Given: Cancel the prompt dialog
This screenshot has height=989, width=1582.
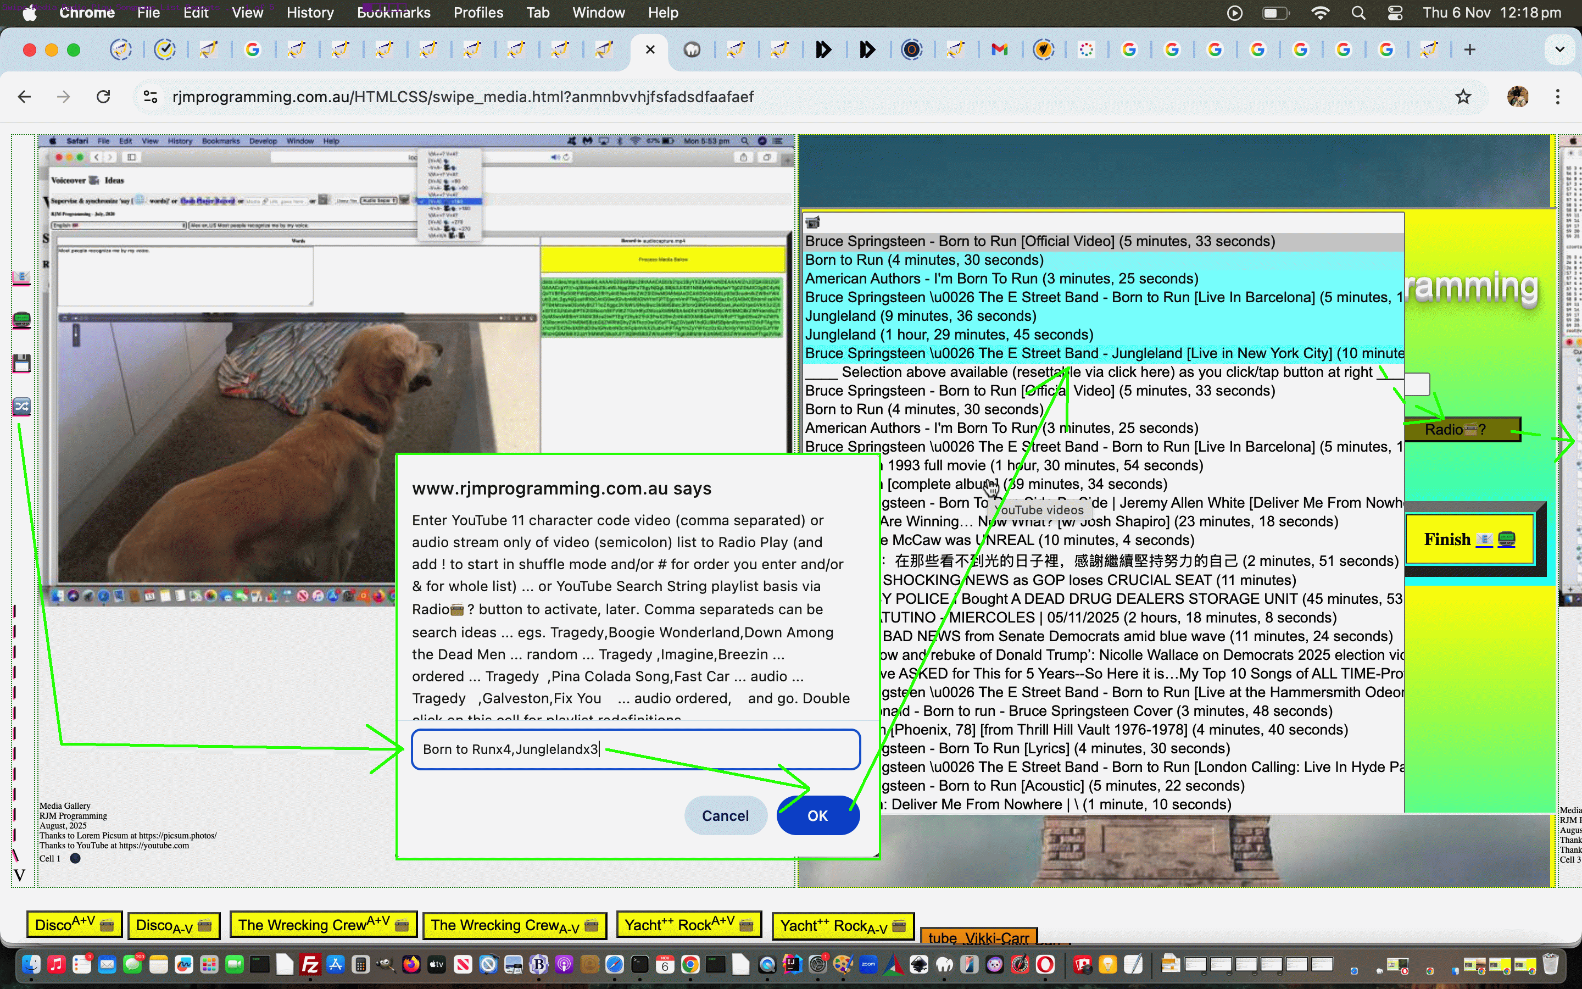Looking at the screenshot, I should coord(725,815).
